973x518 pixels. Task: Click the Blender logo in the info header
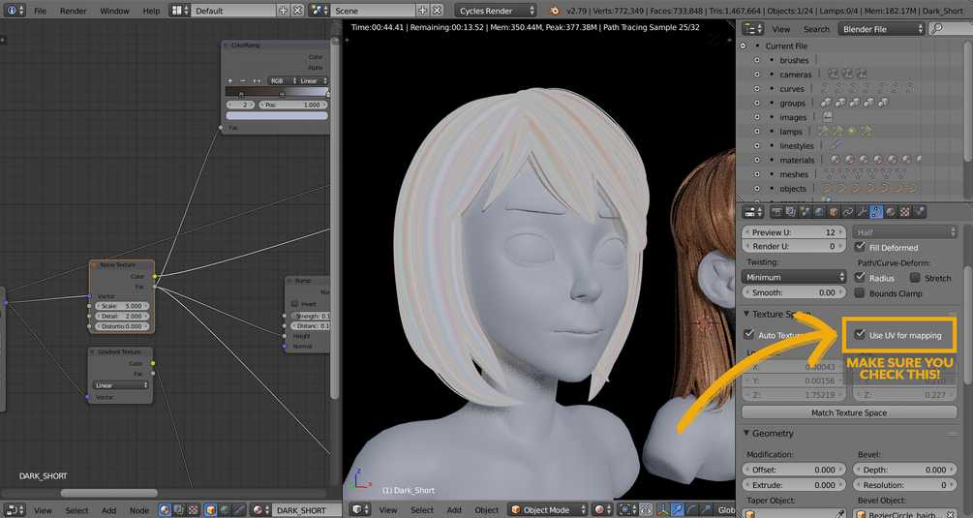pyautogui.click(x=554, y=11)
